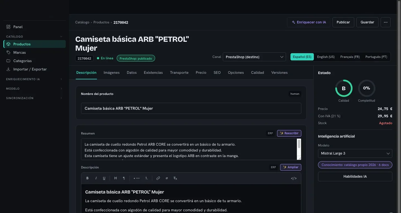401x213 pixels.
Task: Click the Marcas tag icon
Action: 8,52
